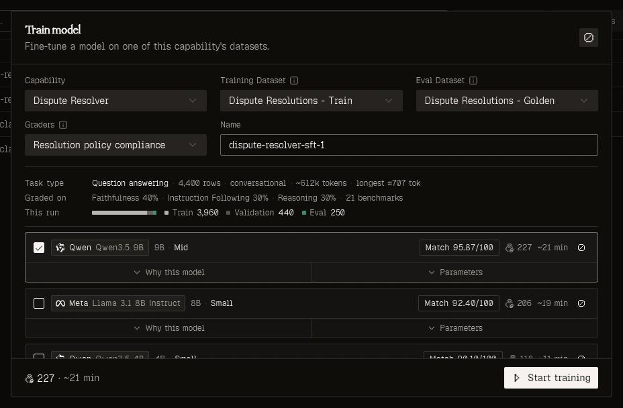Click the Qwen logo icon in Qwen3.5 9B row
This screenshot has width=623, height=408.
coord(60,248)
